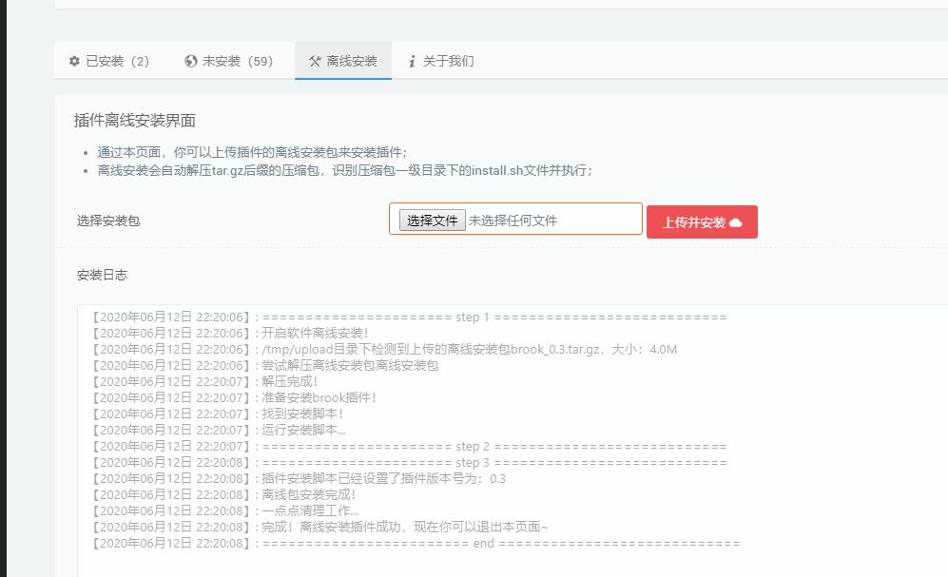Click the gear icon on the 已安装 tab
Viewport: 948px width, 577px height.
click(74, 61)
